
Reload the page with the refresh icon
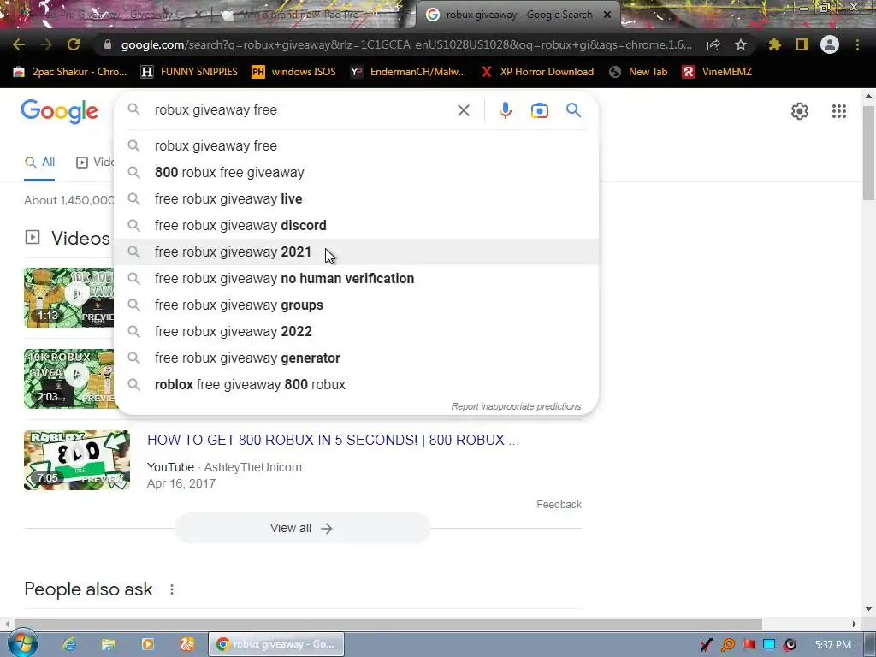coord(74,44)
